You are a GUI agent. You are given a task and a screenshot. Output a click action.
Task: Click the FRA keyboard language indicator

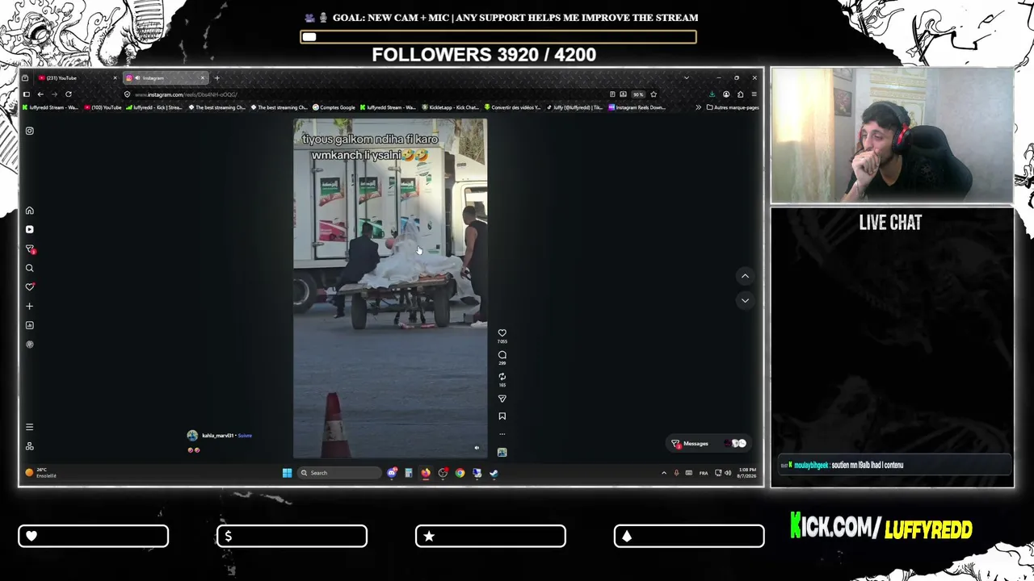point(704,473)
